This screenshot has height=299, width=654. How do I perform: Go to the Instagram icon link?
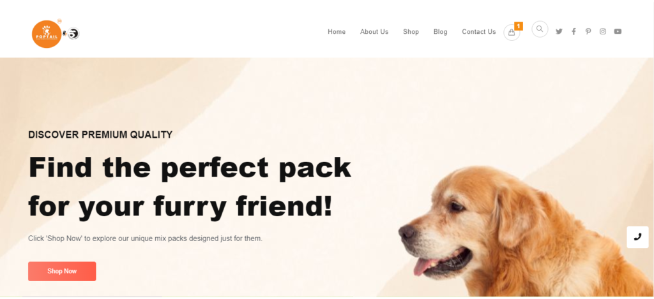(x=603, y=31)
